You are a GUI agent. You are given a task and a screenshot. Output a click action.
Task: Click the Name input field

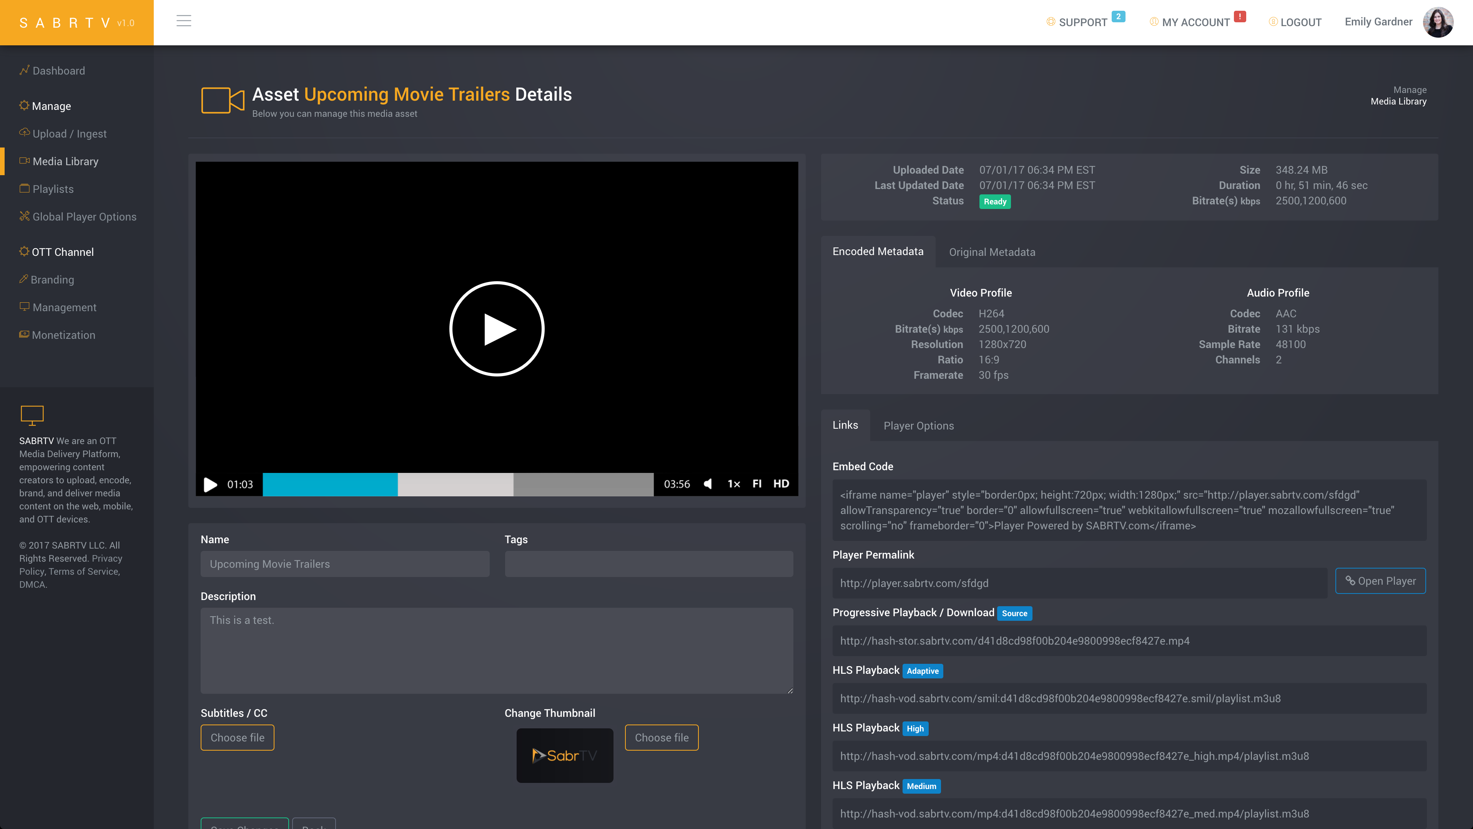(345, 564)
